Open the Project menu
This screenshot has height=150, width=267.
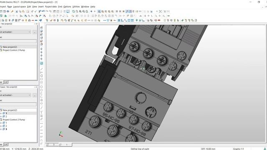3,7
